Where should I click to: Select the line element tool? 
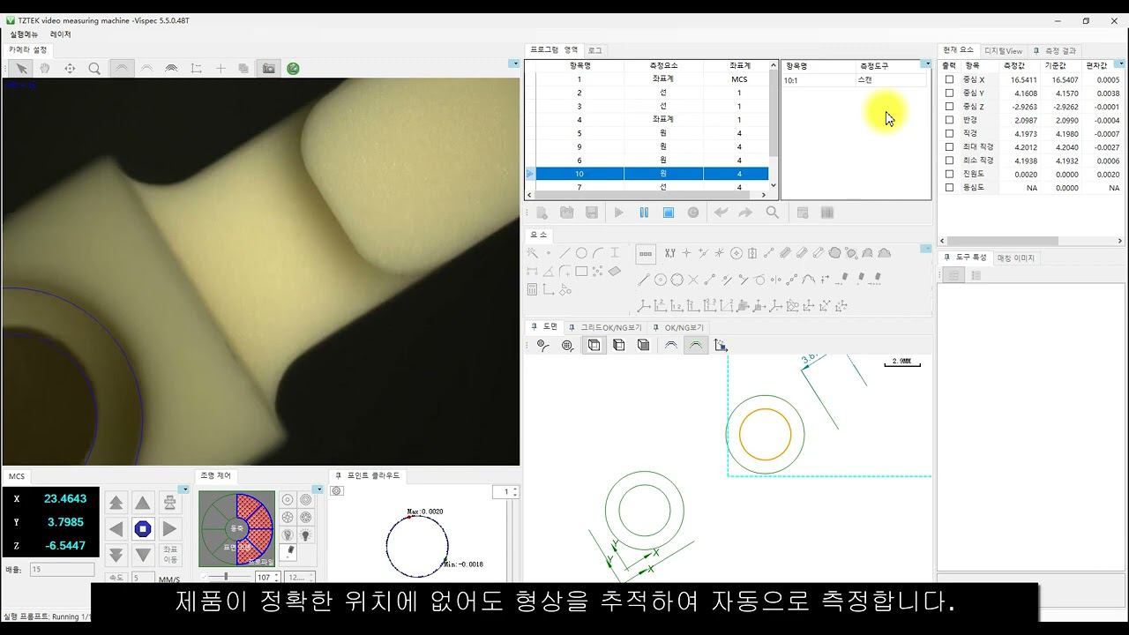click(x=564, y=253)
